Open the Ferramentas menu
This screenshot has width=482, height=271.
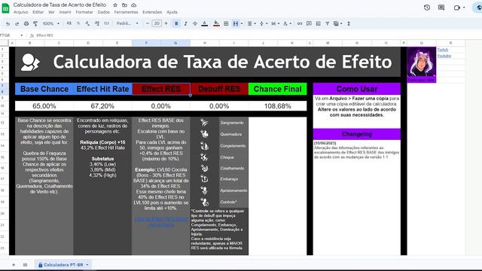tap(126, 12)
